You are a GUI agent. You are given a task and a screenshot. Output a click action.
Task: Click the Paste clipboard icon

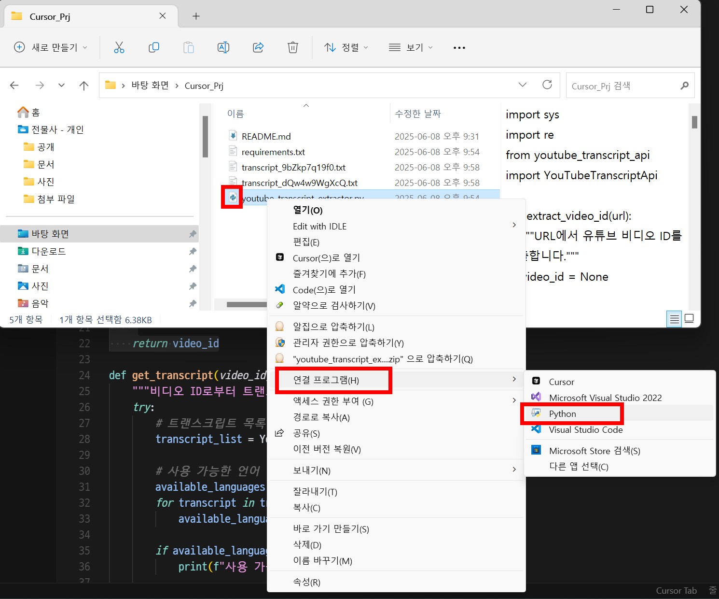tap(189, 47)
